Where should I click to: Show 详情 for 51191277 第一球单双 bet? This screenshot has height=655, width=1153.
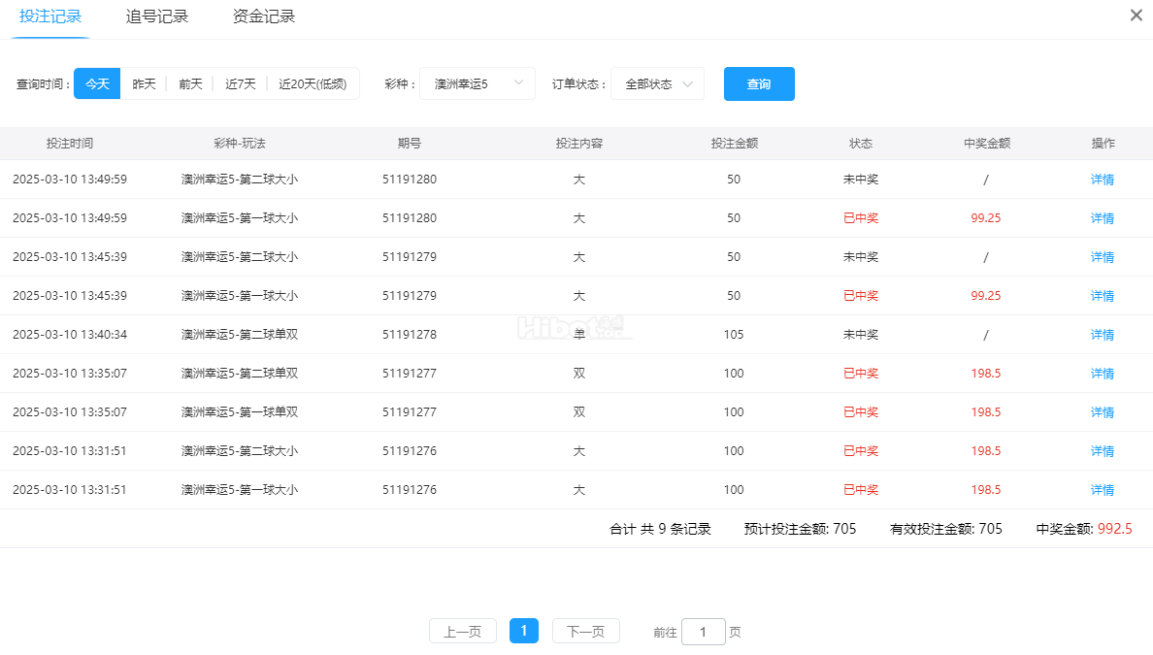click(x=1102, y=412)
